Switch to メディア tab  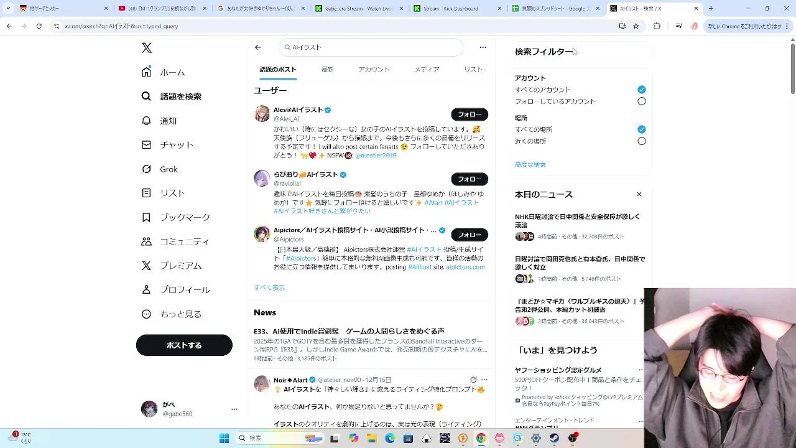coord(427,70)
